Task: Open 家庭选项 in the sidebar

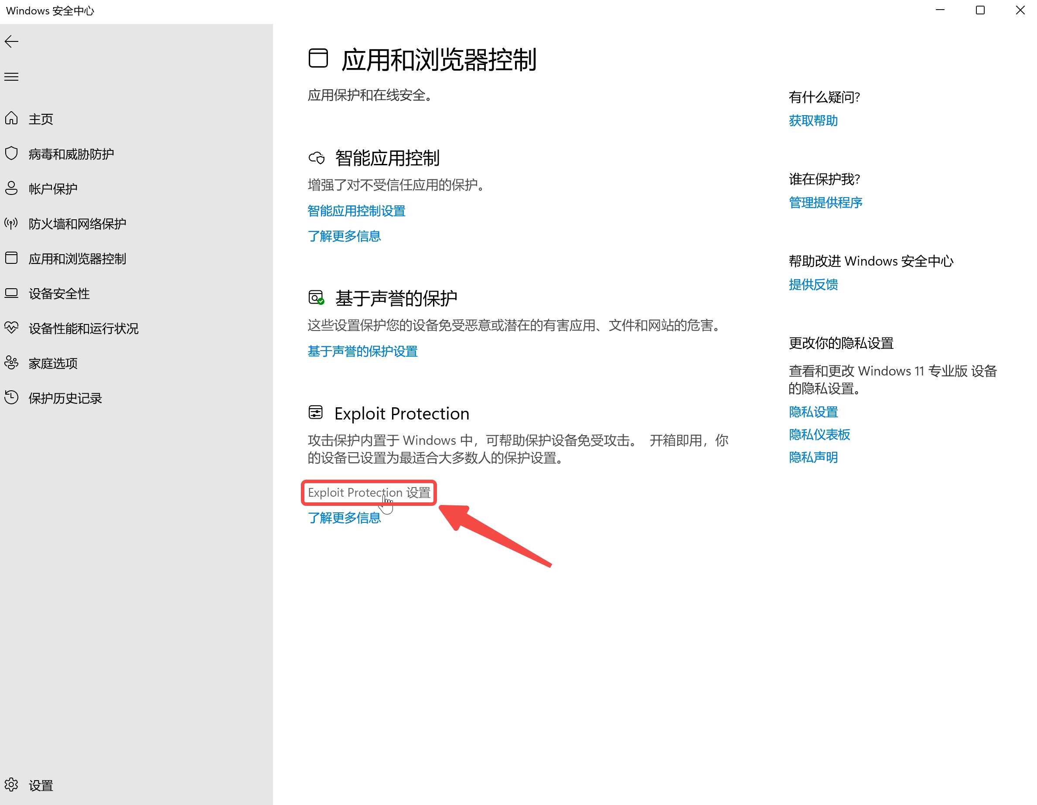Action: pyautogui.click(x=53, y=363)
